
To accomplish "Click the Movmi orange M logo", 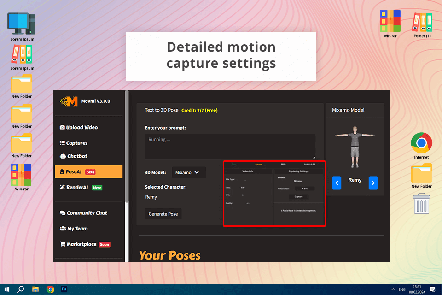I will [x=69, y=101].
